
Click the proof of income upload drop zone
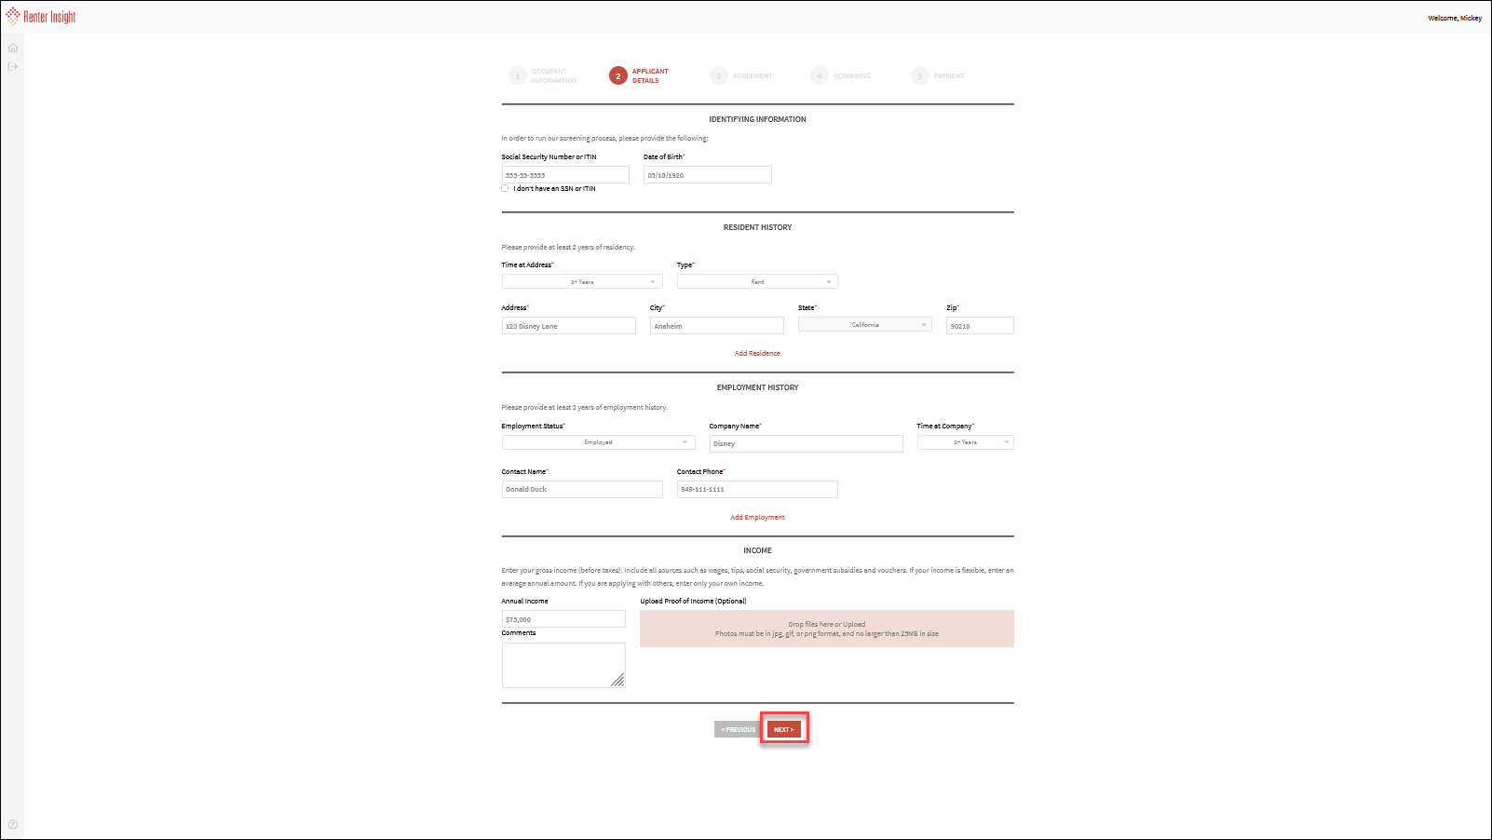pyautogui.click(x=827, y=629)
